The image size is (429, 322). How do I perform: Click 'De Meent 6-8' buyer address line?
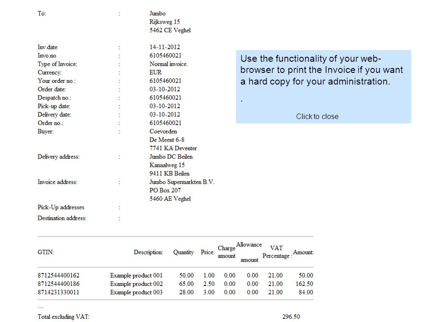(167, 140)
